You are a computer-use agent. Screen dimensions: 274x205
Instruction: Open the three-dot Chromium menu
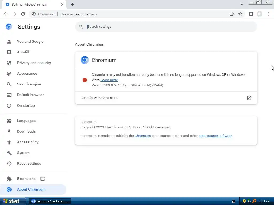(x=268, y=14)
